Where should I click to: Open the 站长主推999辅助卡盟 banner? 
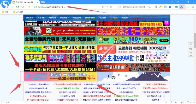[133, 58]
